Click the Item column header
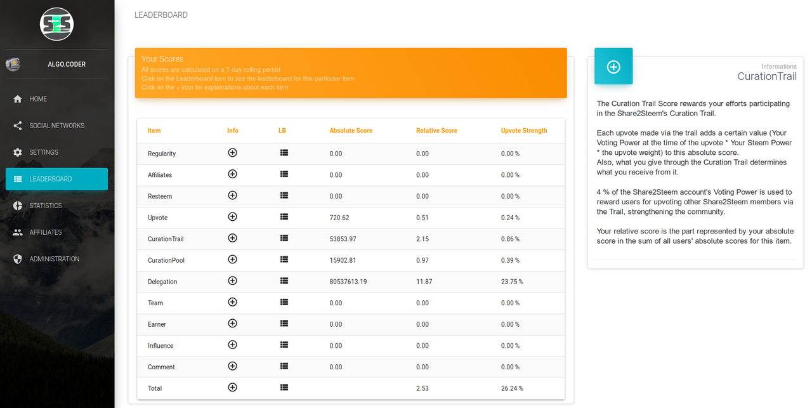This screenshot has width=812, height=408. point(154,131)
